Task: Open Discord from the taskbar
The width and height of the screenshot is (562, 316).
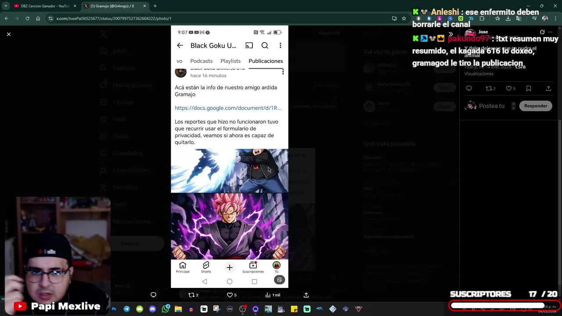Action: click(152, 309)
